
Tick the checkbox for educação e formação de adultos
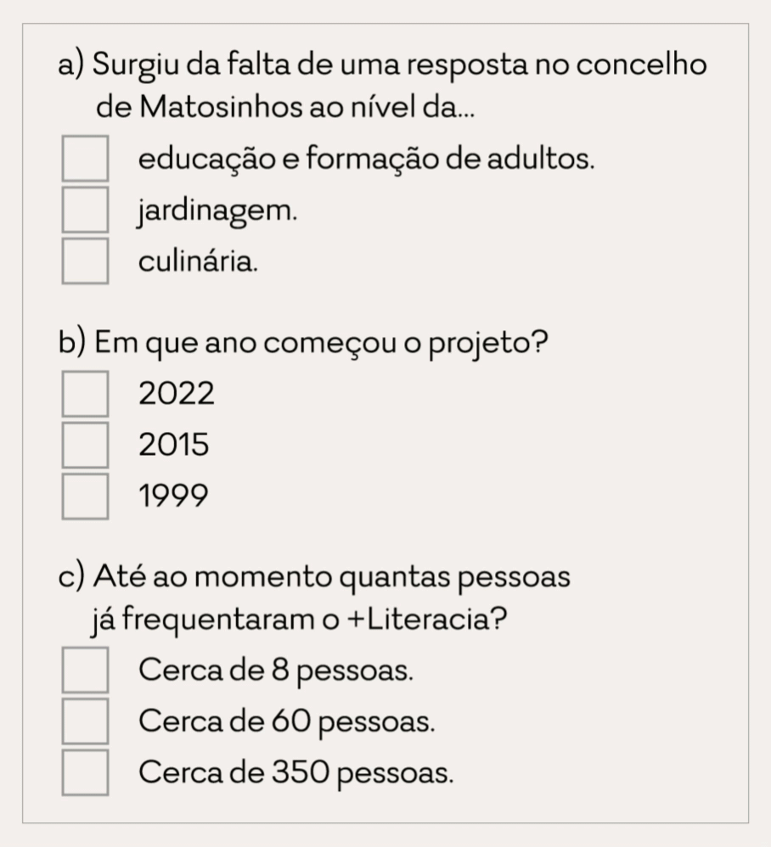[85, 159]
